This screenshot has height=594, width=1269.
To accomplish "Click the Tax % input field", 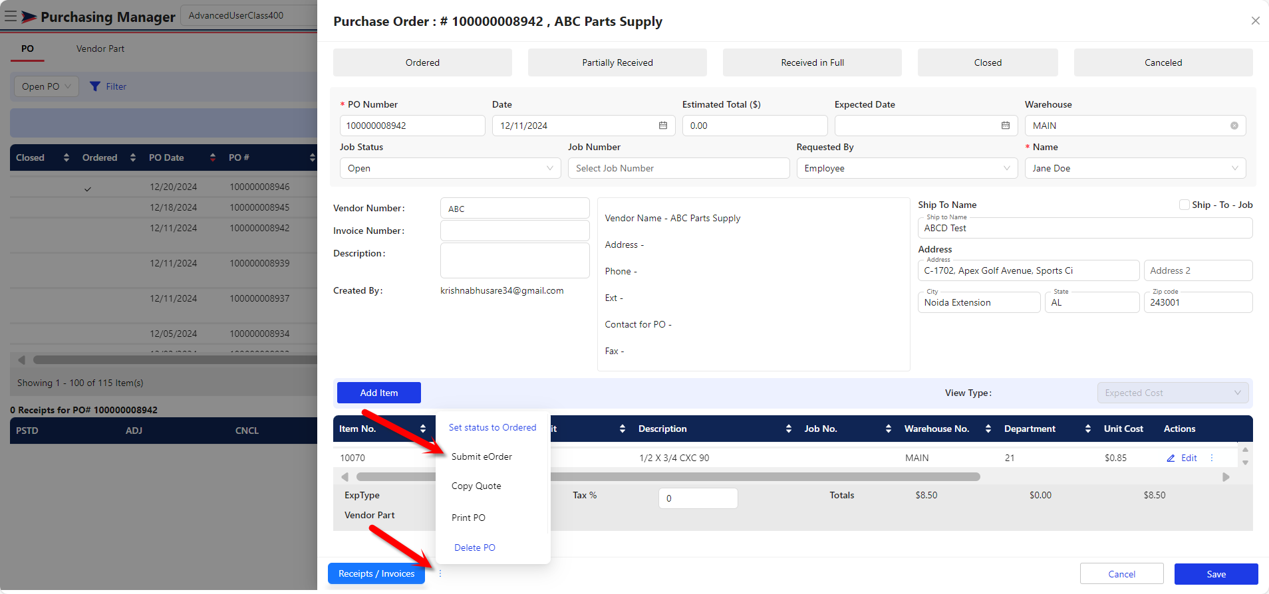I will click(x=698, y=498).
